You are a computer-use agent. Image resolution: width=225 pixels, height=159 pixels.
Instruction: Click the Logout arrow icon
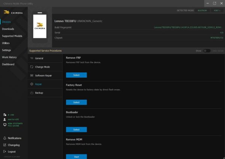[x=5, y=152]
